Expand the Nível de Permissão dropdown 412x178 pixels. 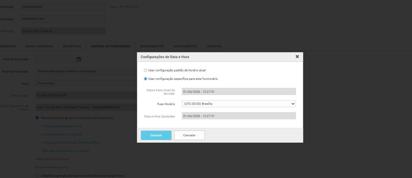pos(86,71)
